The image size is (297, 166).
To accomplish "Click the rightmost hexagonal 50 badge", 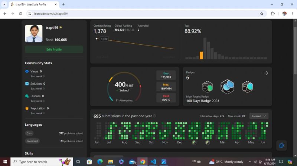I will pos(247,87).
